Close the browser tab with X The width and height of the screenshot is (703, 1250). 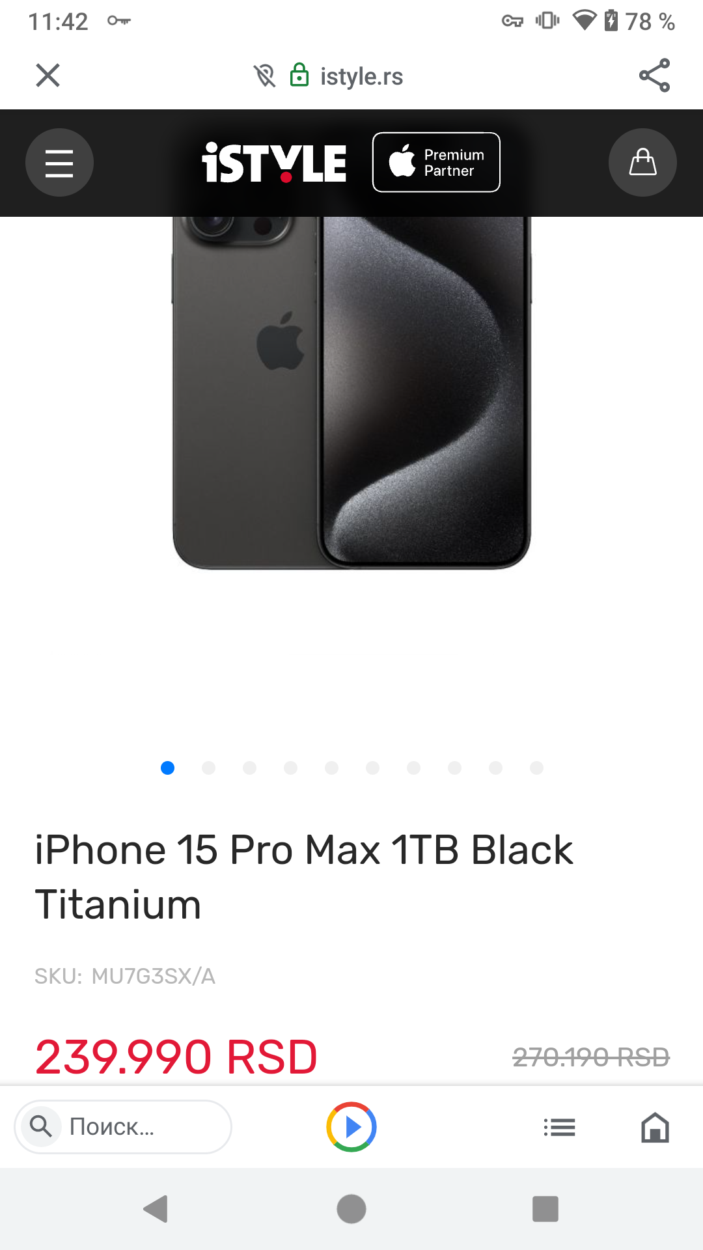coord(48,76)
